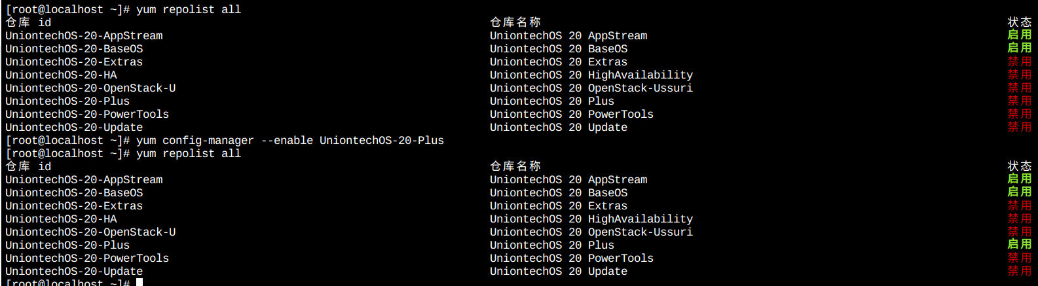Image resolution: width=1038 pixels, height=286 pixels.
Task: Click red 禁用 status of Update in second listing
Action: 1019,270
